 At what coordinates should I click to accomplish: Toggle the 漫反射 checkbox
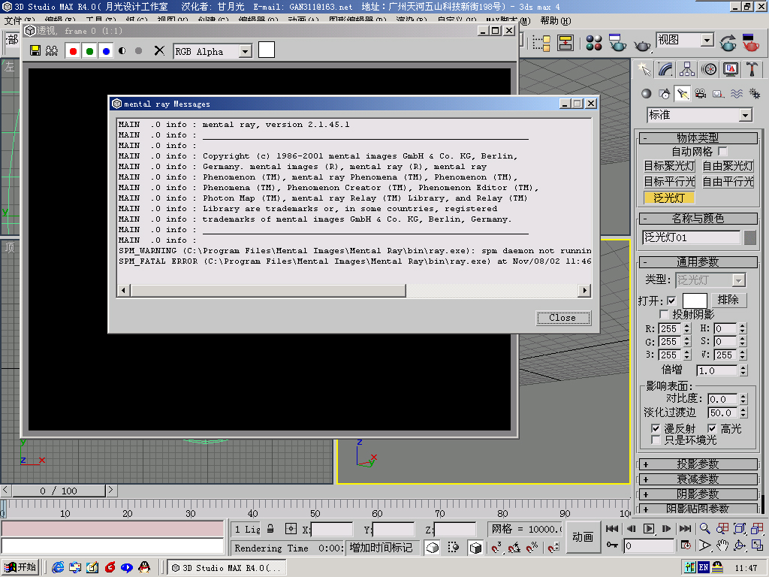tap(655, 428)
